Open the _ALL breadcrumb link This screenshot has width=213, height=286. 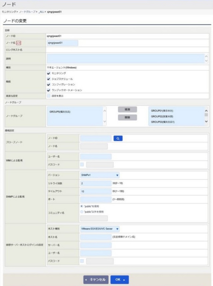click(41, 11)
